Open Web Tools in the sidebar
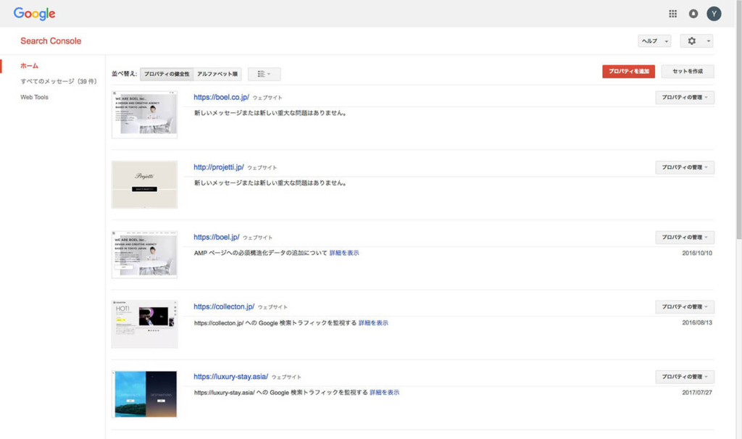Screen dimensions: 742x439 [34, 97]
